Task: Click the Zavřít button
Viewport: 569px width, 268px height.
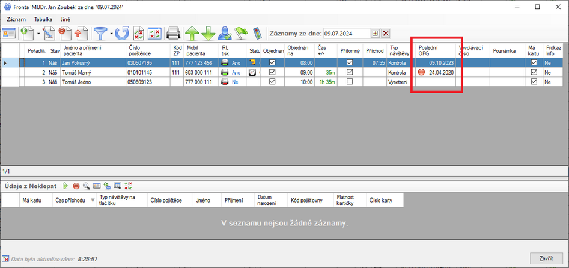Action: [546, 258]
